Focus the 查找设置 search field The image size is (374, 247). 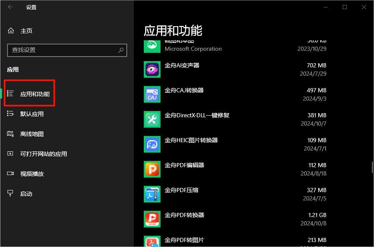coord(67,50)
